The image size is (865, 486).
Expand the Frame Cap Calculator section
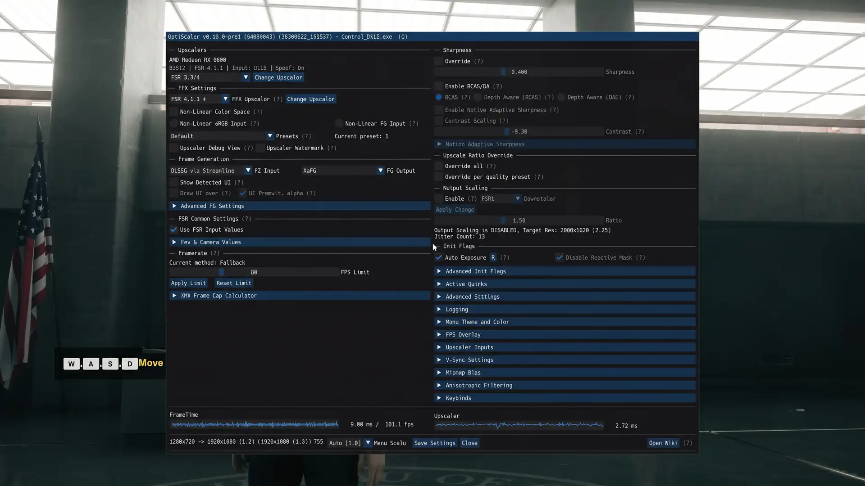pyautogui.click(x=300, y=296)
